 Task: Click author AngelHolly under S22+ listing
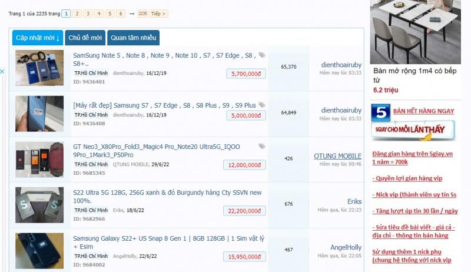tap(124, 256)
